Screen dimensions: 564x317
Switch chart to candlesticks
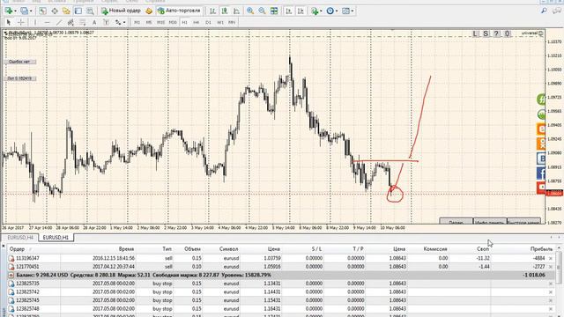pos(225,11)
